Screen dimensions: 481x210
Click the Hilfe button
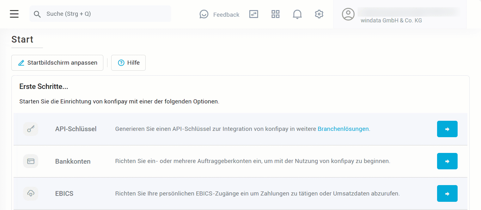128,63
